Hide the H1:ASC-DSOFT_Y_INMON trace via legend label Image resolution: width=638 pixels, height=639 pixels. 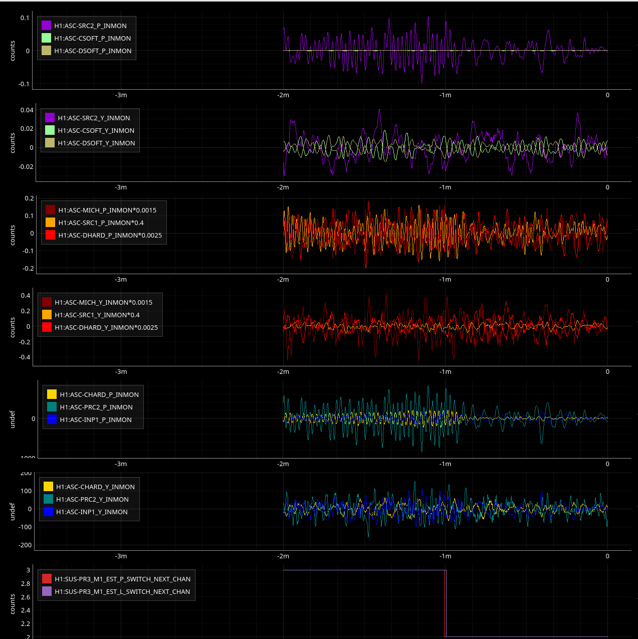tap(96, 143)
